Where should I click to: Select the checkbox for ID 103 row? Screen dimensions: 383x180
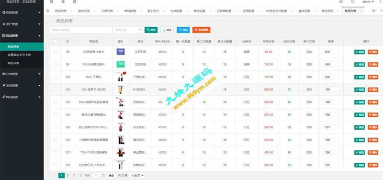[55, 90]
